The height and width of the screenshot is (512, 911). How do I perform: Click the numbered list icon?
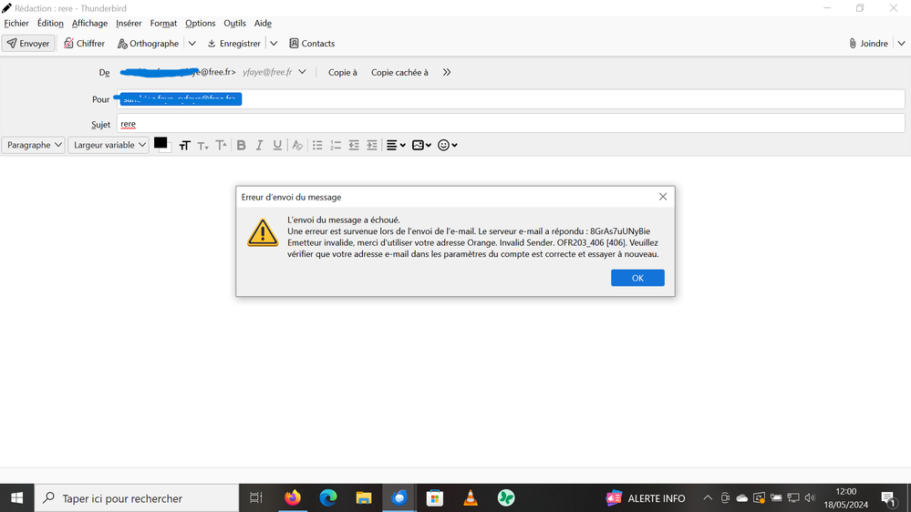click(336, 145)
